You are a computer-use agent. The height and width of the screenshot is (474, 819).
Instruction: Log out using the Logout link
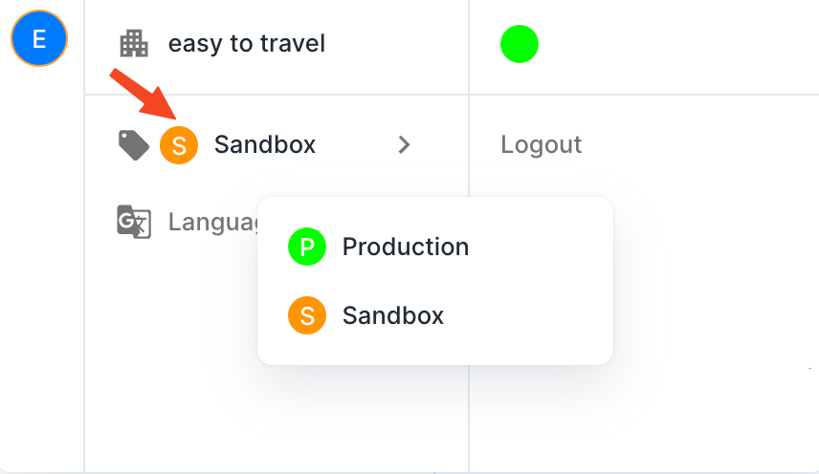[x=542, y=145]
